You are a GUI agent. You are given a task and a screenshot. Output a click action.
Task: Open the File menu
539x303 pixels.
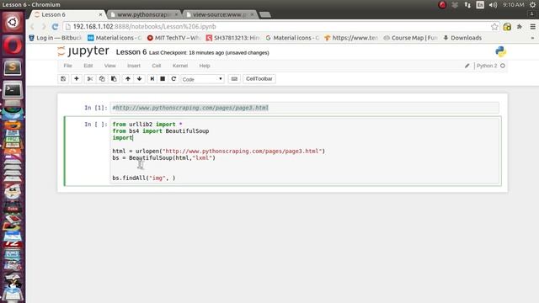(x=67, y=66)
